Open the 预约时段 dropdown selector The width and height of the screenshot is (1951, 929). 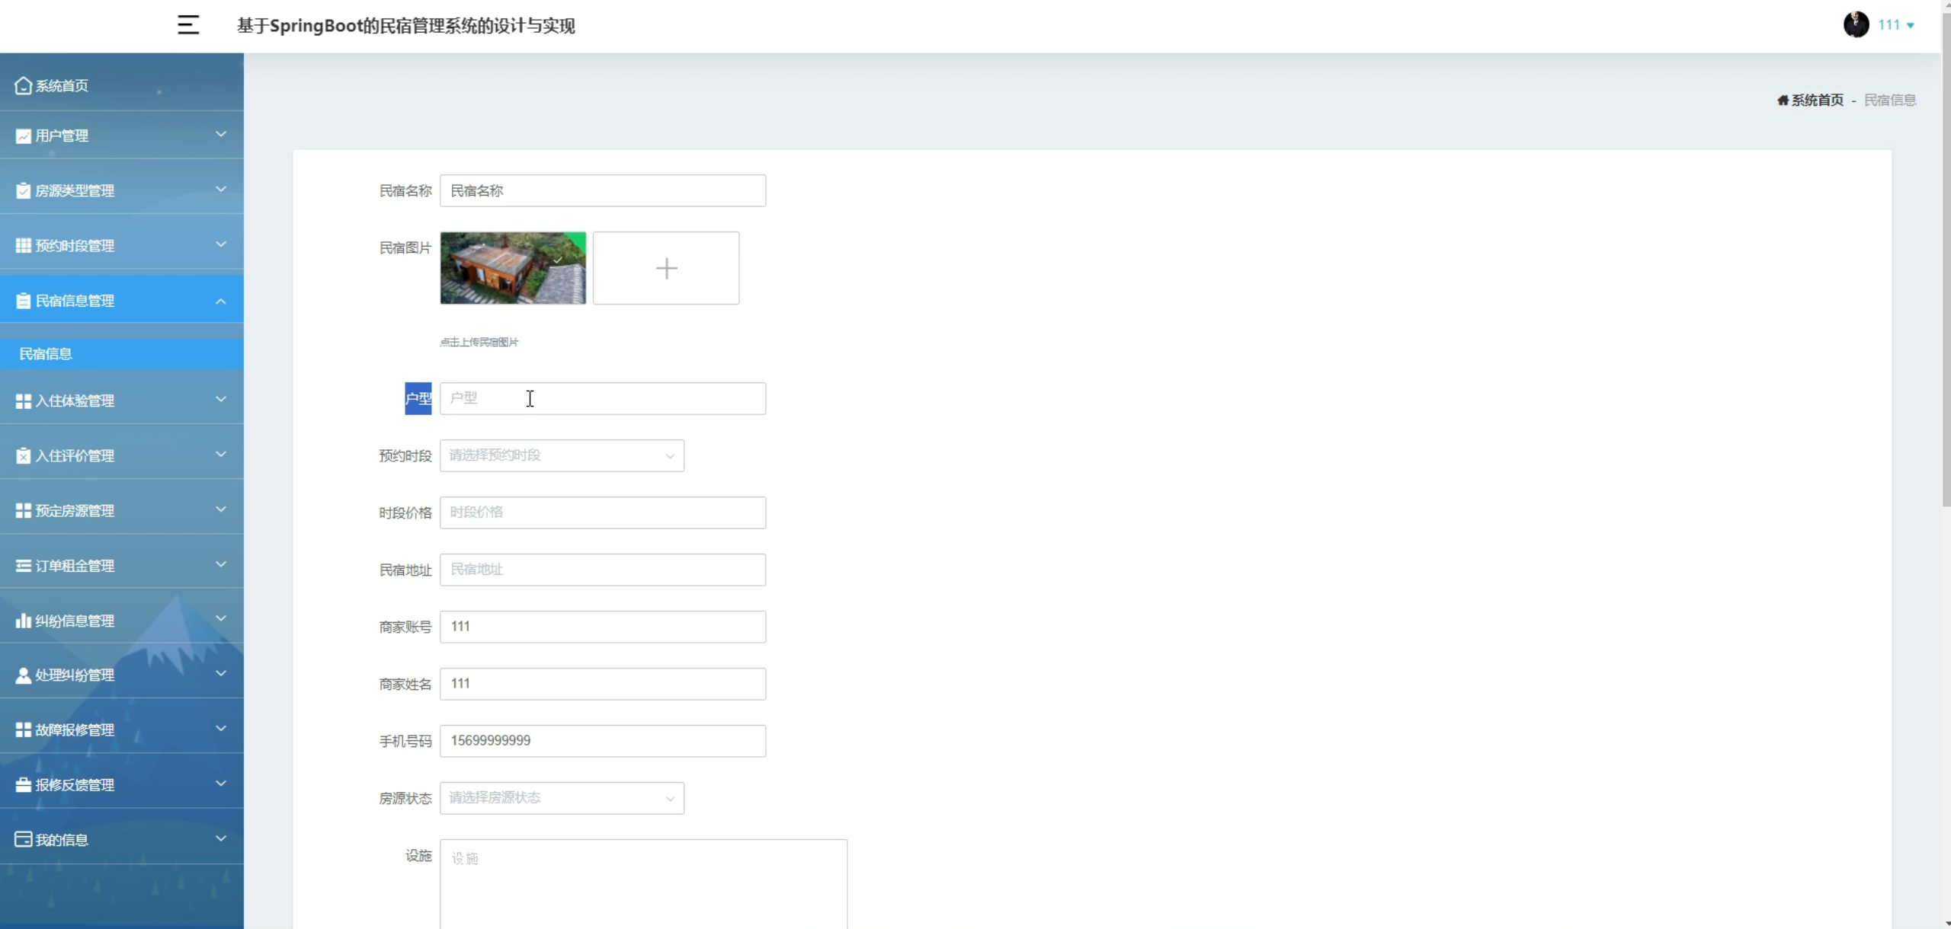562,455
